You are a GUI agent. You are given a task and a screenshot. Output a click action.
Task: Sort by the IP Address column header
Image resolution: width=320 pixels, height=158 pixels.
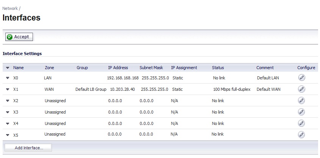(118, 68)
